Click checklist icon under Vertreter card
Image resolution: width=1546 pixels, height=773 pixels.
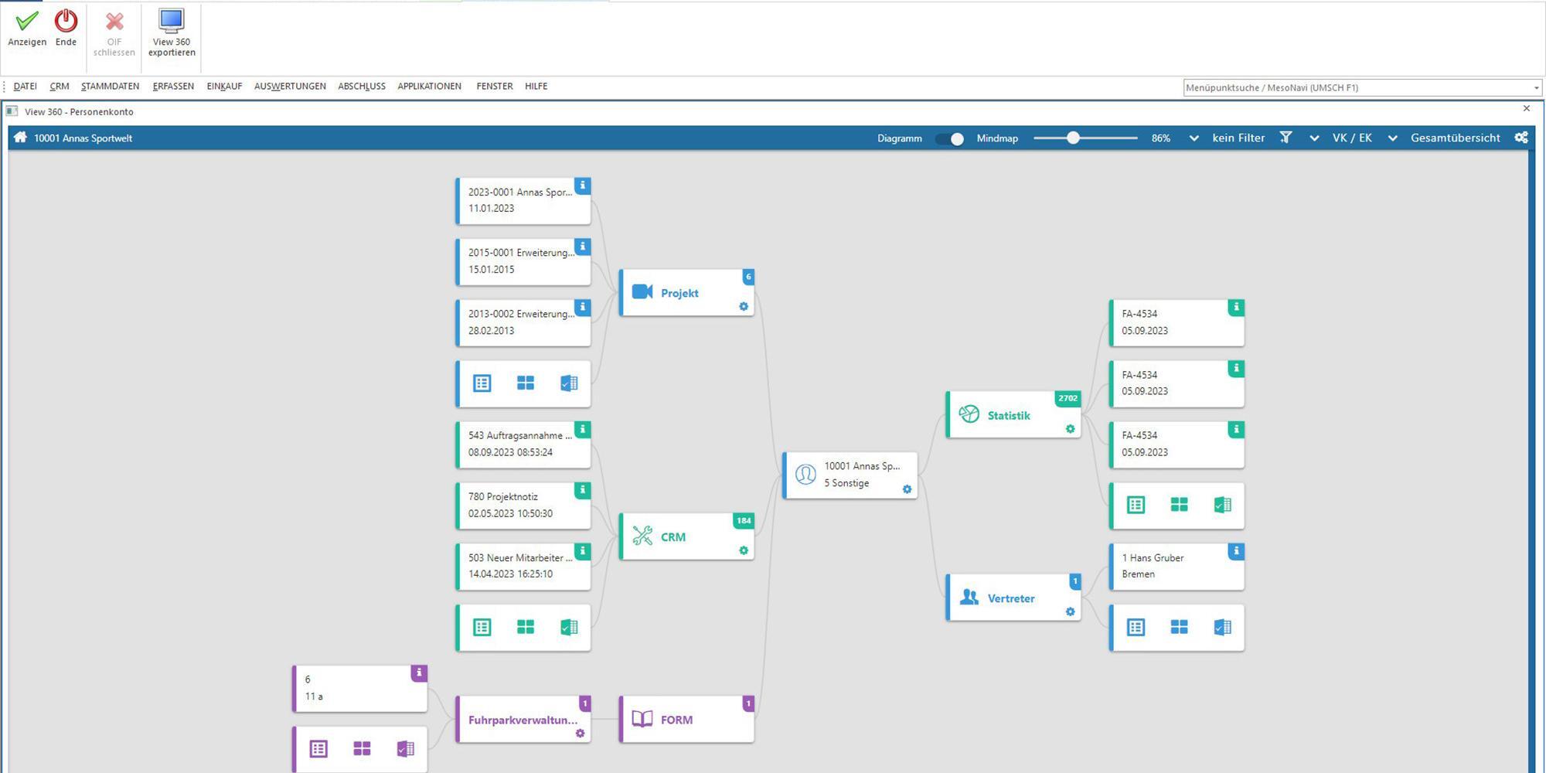point(1222,628)
